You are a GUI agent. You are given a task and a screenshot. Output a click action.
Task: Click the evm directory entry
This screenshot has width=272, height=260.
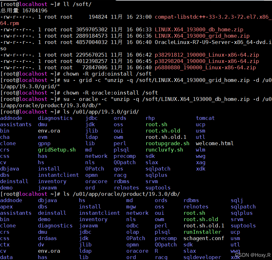pos(43,137)
